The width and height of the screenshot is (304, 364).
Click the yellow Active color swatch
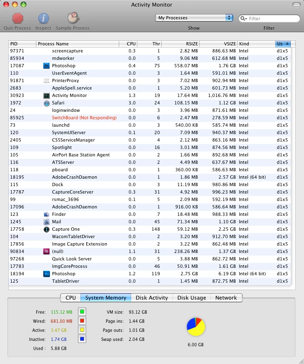click(x=82, y=330)
